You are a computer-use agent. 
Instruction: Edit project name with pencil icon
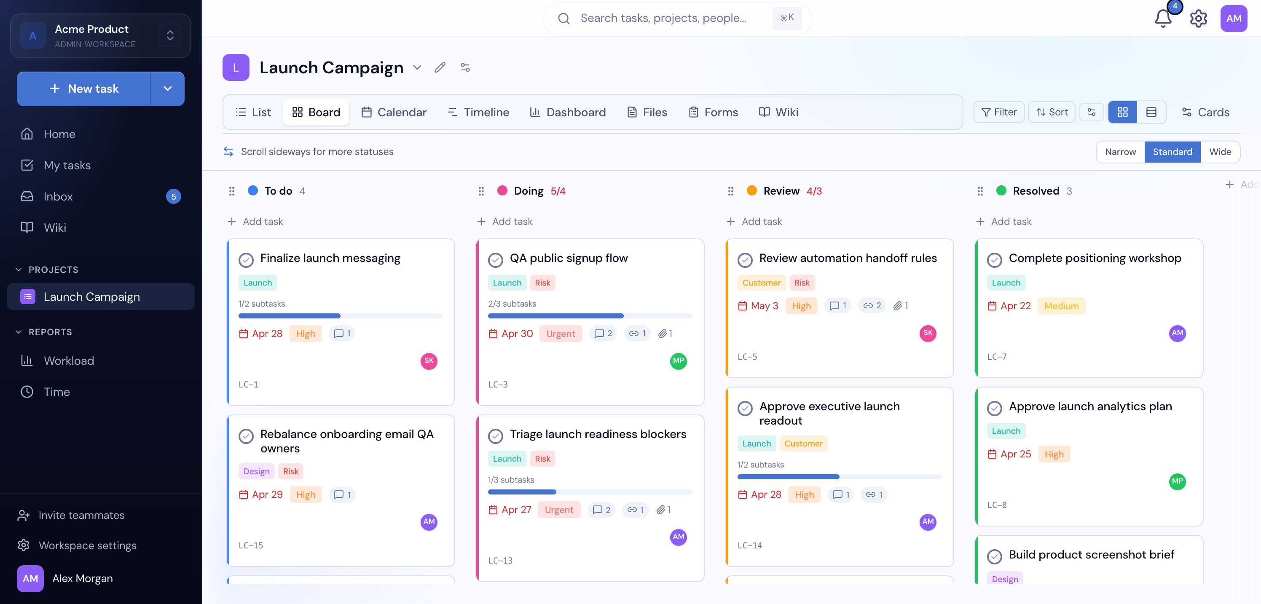(x=440, y=67)
